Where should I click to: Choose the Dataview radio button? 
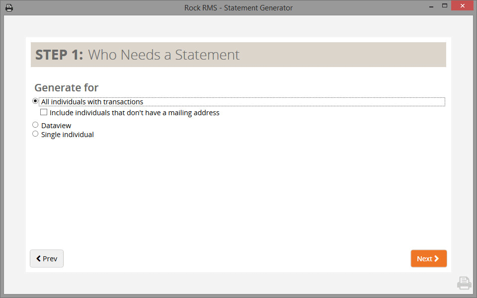35,125
